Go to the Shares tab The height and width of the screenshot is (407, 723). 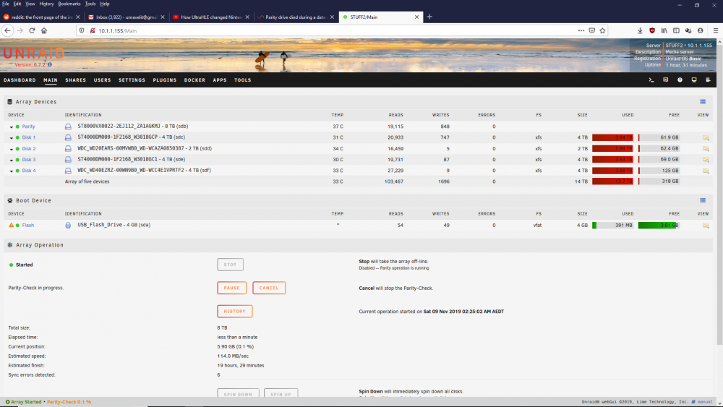(76, 80)
